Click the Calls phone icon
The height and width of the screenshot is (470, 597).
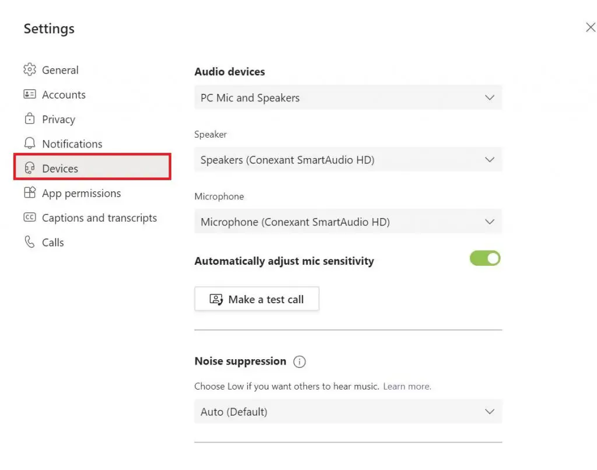tap(30, 242)
